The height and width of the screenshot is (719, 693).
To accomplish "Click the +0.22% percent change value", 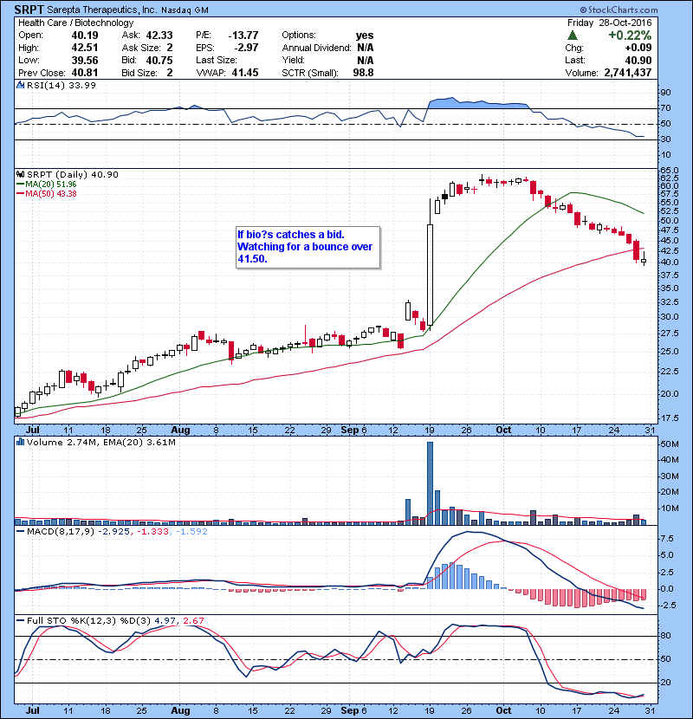I will click(630, 36).
